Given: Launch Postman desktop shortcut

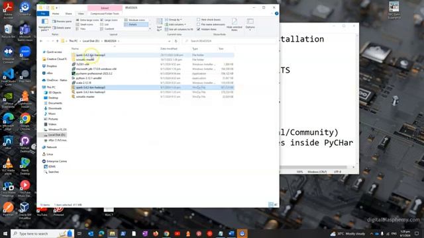Looking at the screenshot, I should (8, 209).
